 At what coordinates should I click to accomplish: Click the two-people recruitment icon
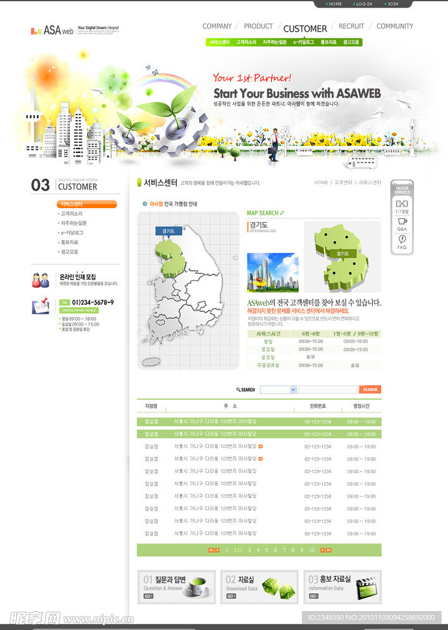pos(40,280)
